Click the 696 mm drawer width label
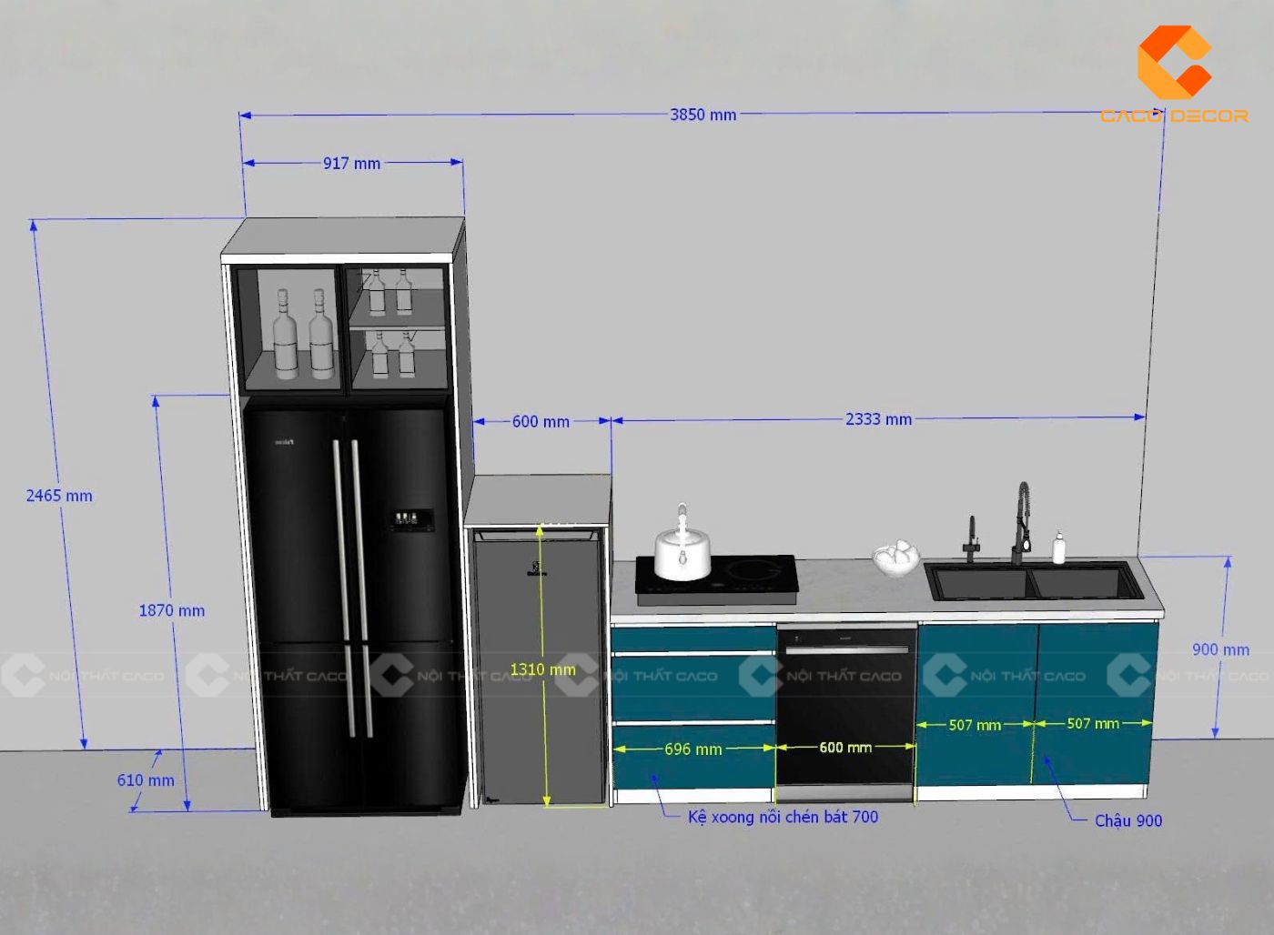The height and width of the screenshot is (935, 1274). (693, 749)
